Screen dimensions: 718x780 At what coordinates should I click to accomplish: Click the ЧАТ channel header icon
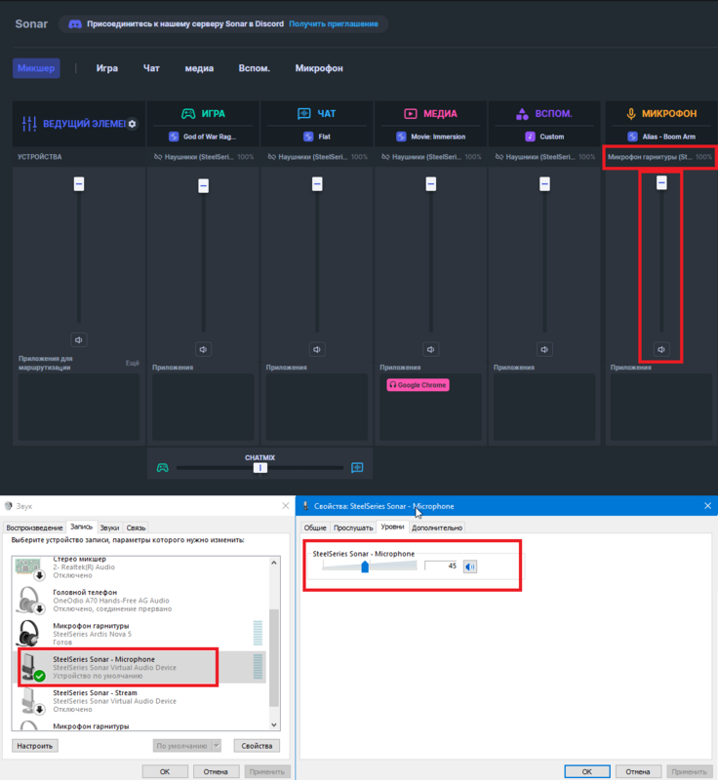click(304, 114)
